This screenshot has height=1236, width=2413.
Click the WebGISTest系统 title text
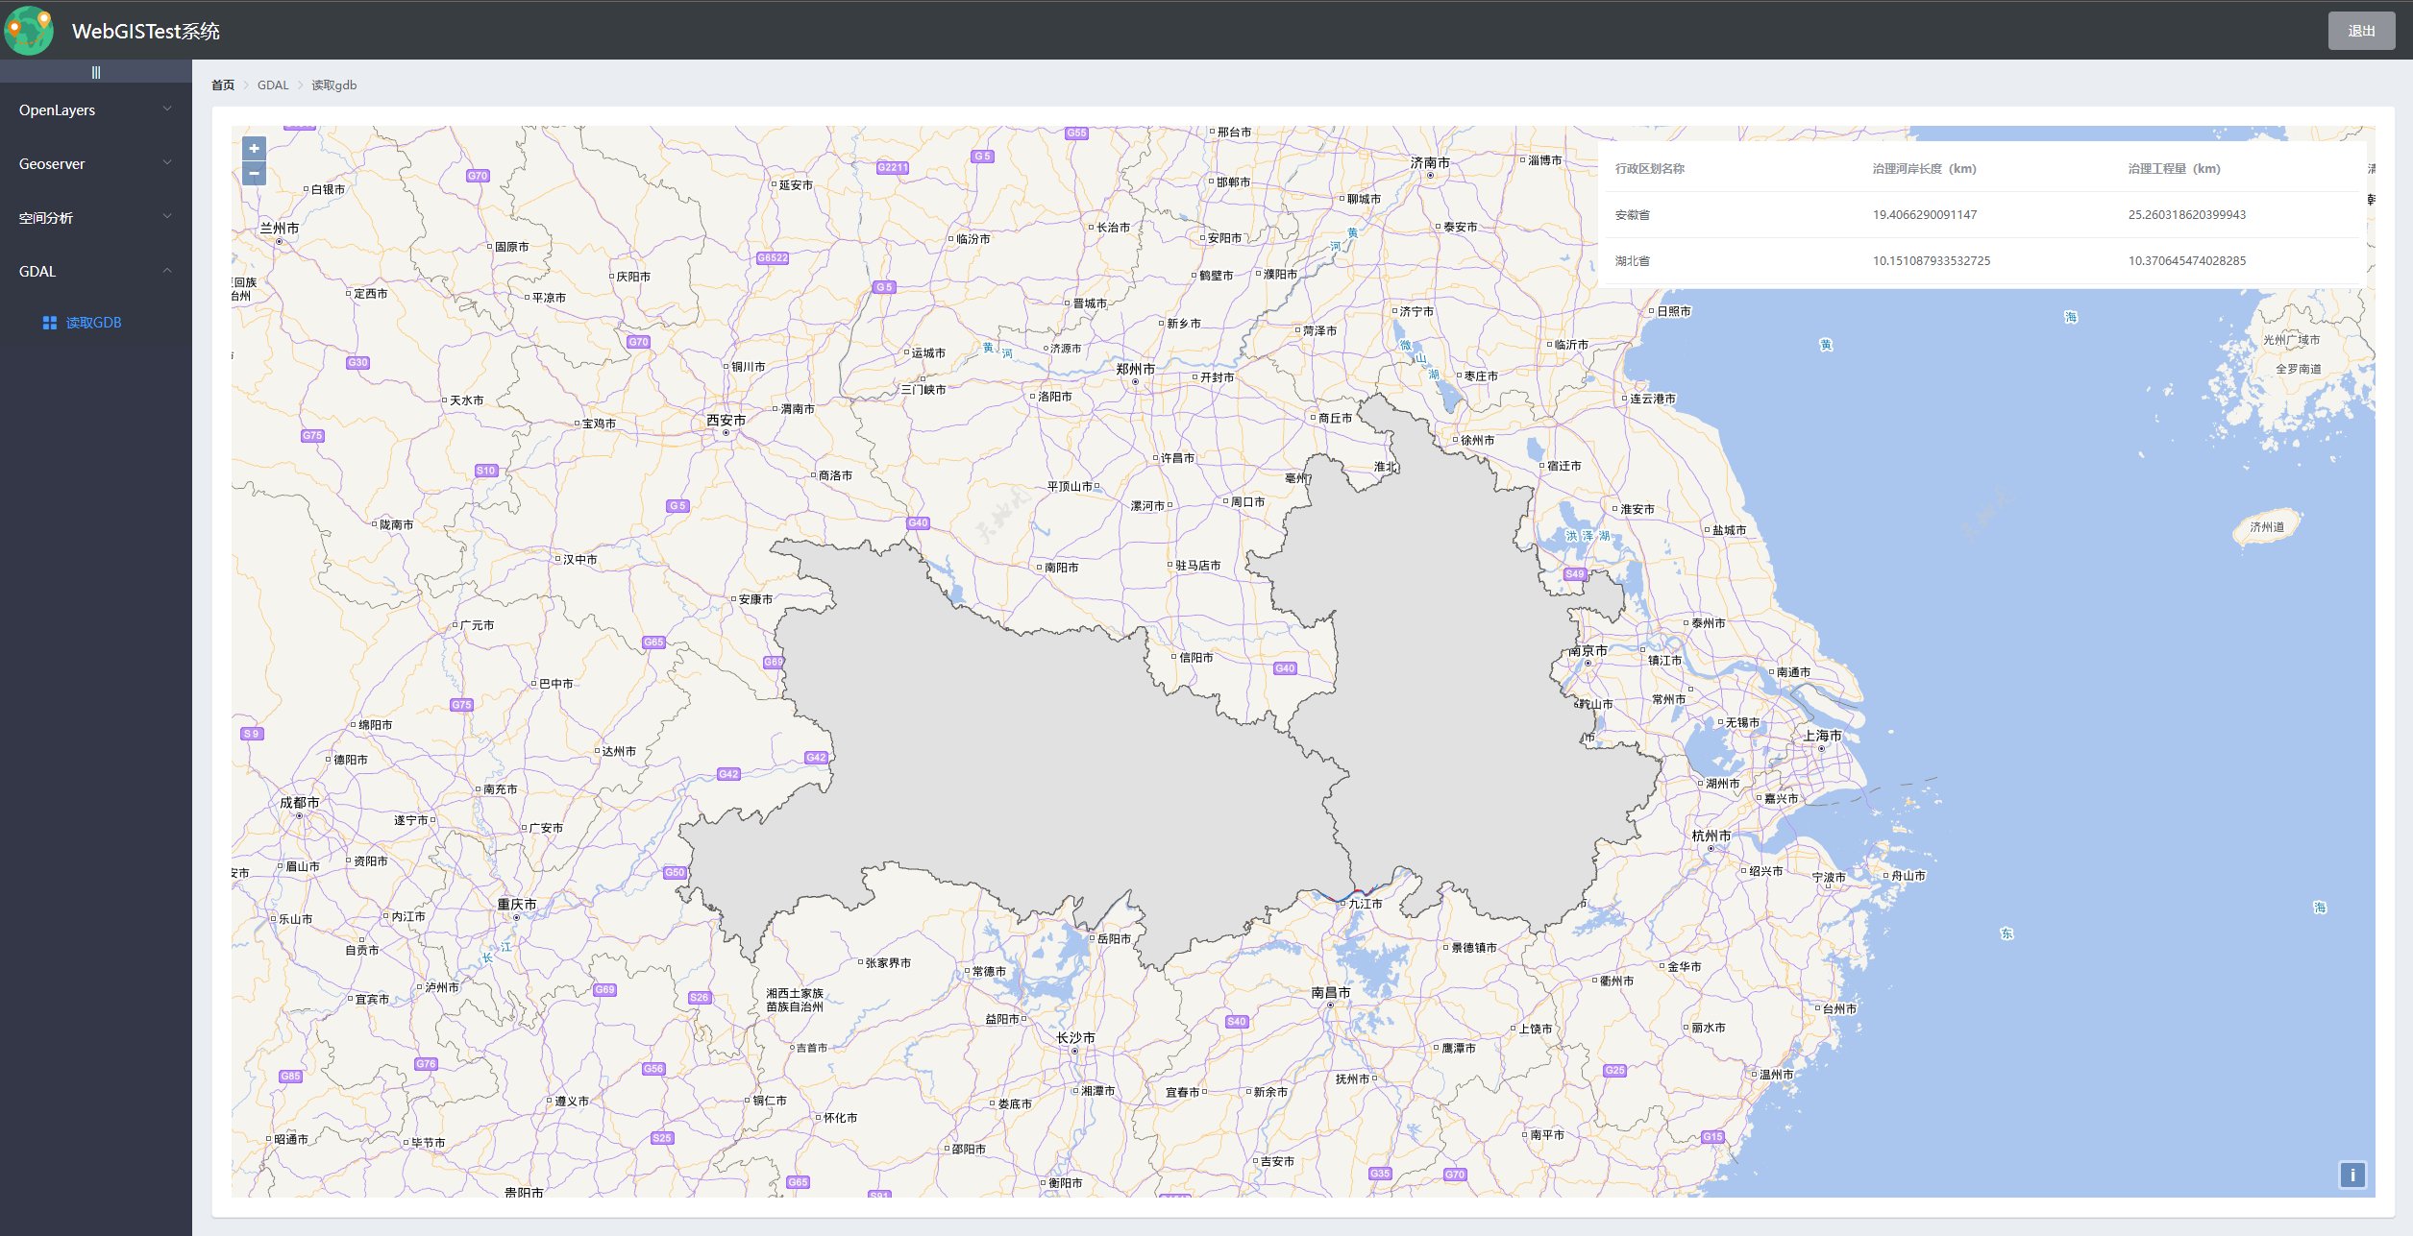click(x=146, y=31)
